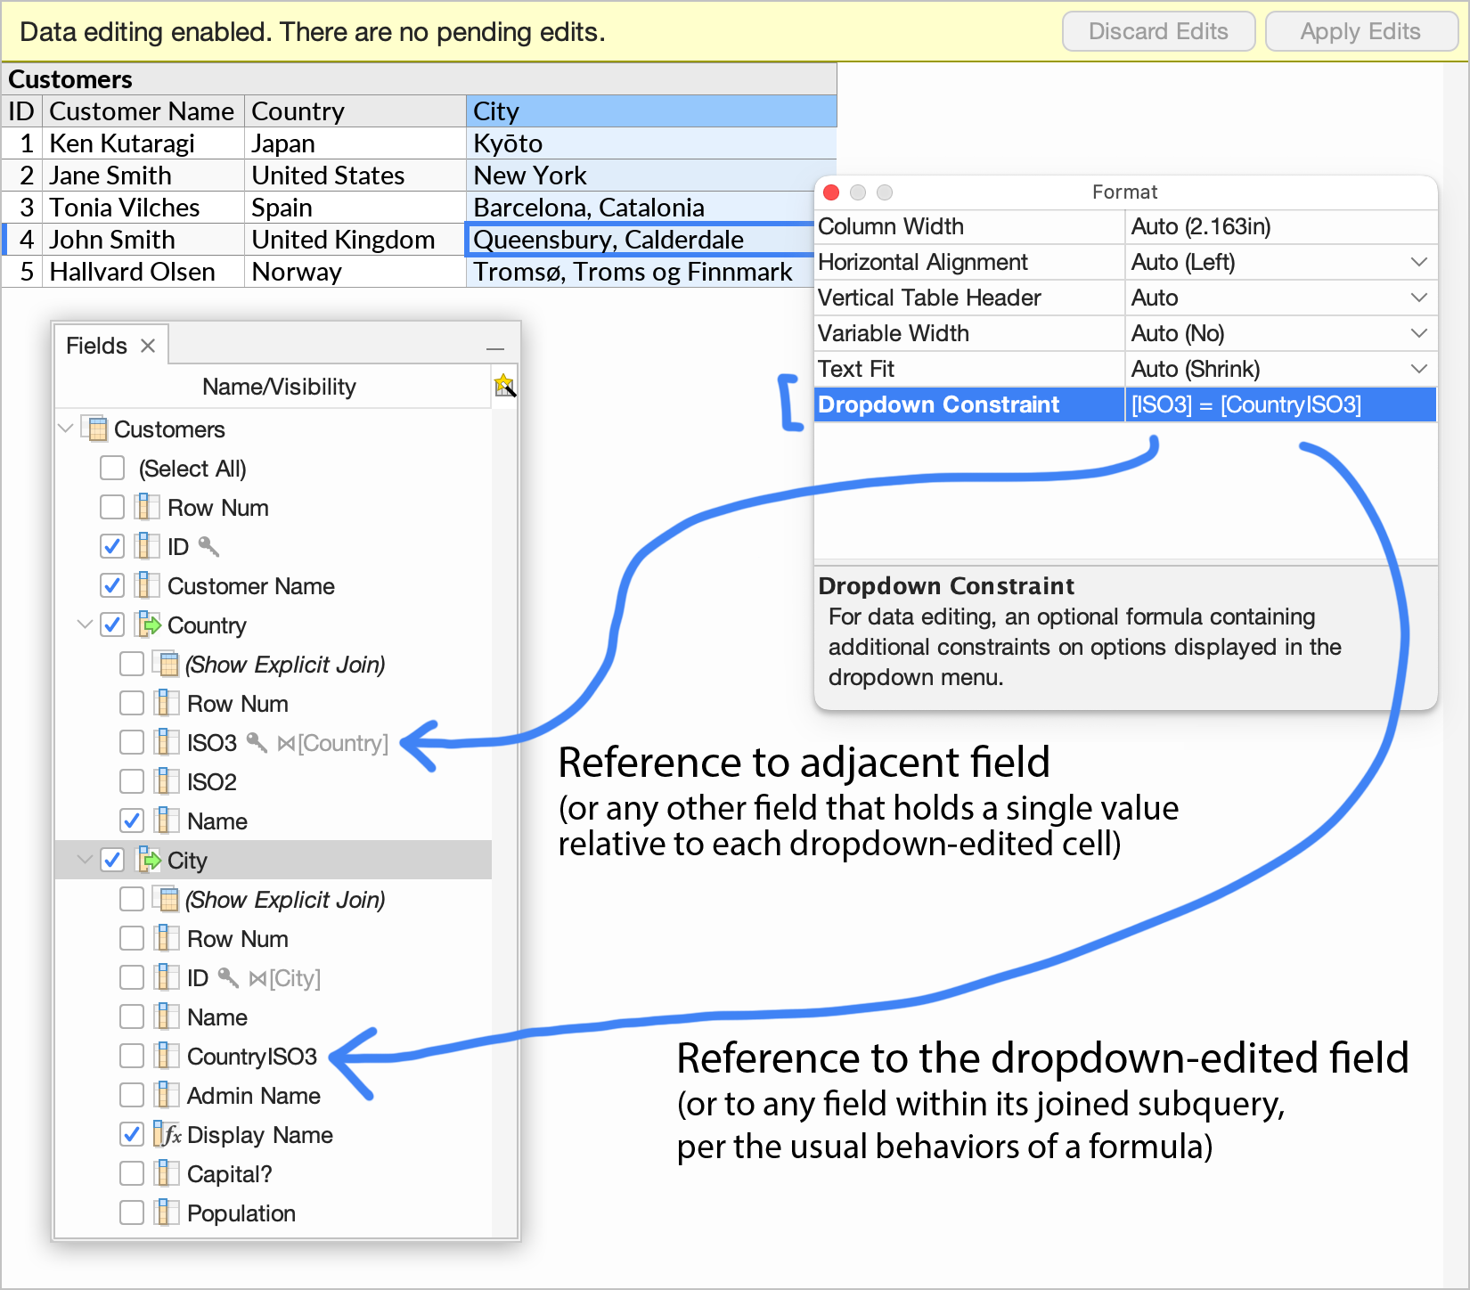Click the column icon beside Population
Image resolution: width=1470 pixels, height=1290 pixels.
tap(167, 1212)
